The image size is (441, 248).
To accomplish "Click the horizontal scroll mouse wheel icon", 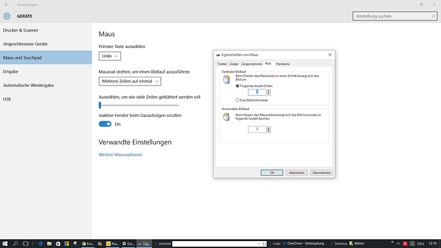I will (226, 117).
